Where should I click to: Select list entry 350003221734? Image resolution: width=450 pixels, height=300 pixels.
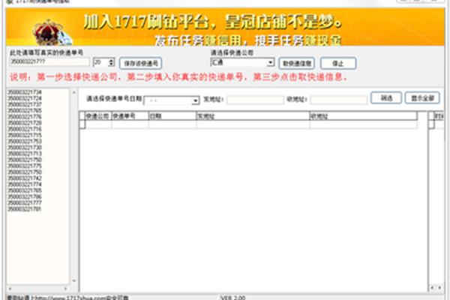25,92
